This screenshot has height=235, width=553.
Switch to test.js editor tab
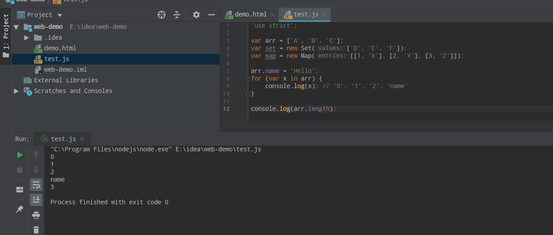(306, 14)
